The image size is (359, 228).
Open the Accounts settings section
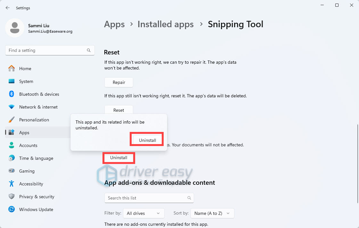point(28,145)
